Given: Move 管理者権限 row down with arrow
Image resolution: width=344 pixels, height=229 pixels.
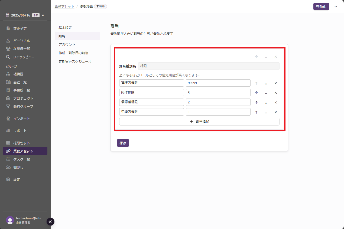Looking at the screenshot, I should 266,83.
